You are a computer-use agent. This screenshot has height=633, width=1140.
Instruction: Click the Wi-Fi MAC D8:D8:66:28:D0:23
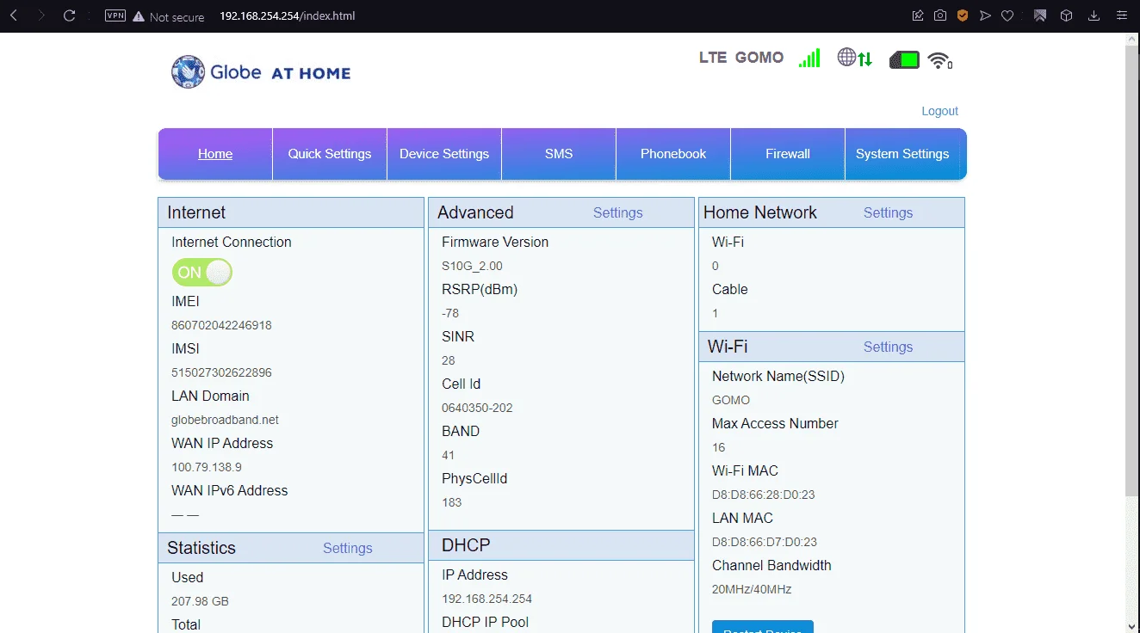[x=764, y=495]
